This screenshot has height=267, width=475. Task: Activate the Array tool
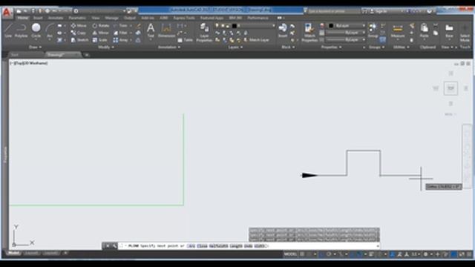[x=120, y=40]
